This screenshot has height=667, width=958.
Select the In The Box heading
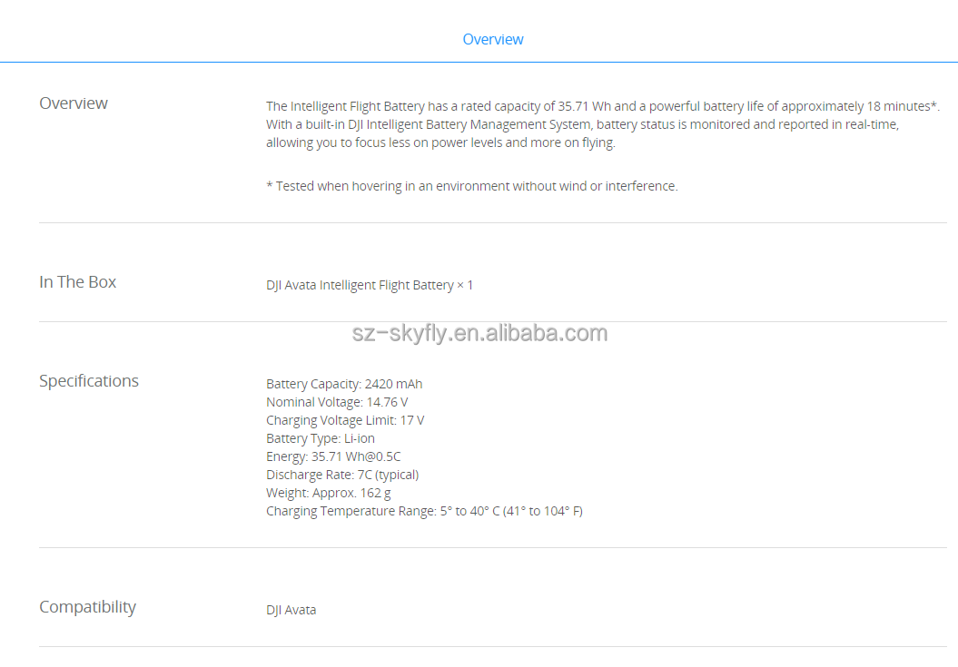pyautogui.click(x=78, y=282)
